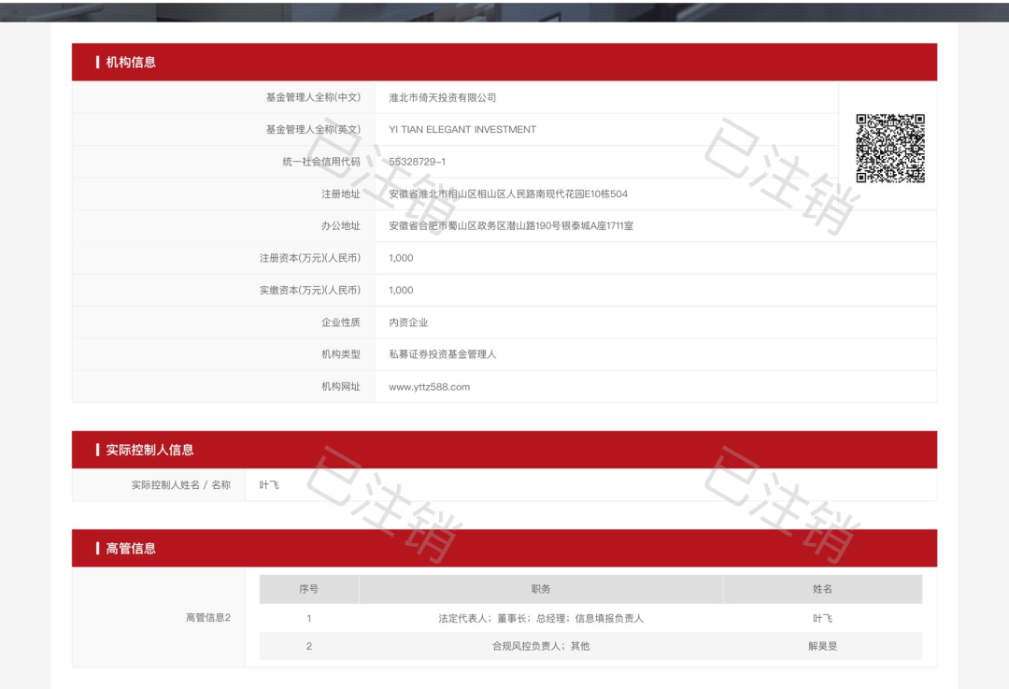Click the 实际控制人信息 section header
The image size is (1009, 689).
149,450
